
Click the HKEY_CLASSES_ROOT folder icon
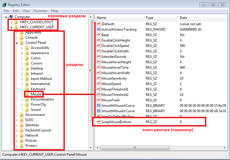tap(16, 22)
